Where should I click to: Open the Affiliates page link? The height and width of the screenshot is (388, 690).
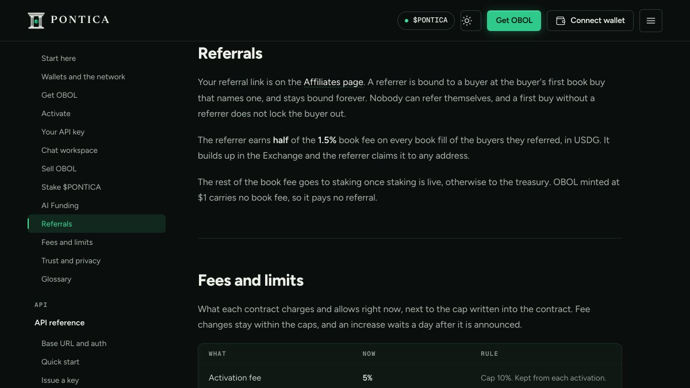[334, 82]
